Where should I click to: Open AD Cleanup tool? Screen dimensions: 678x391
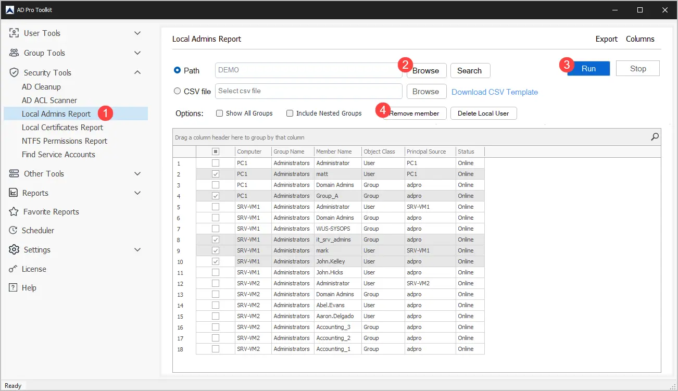(41, 86)
